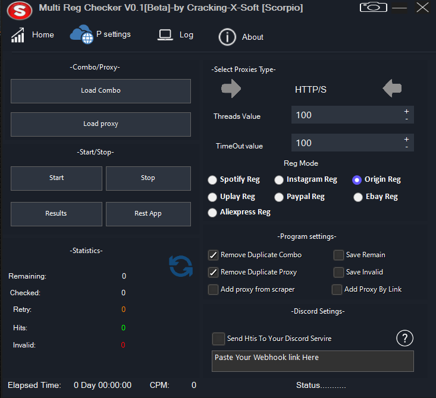Click the left-pointing proxy type arrow
Viewport: 436px width, 398px height.
[x=392, y=89]
